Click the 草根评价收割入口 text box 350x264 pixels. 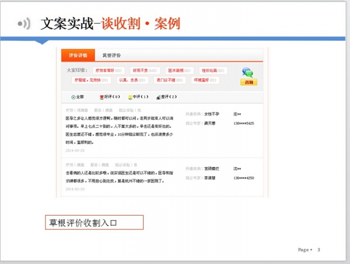[94, 222]
